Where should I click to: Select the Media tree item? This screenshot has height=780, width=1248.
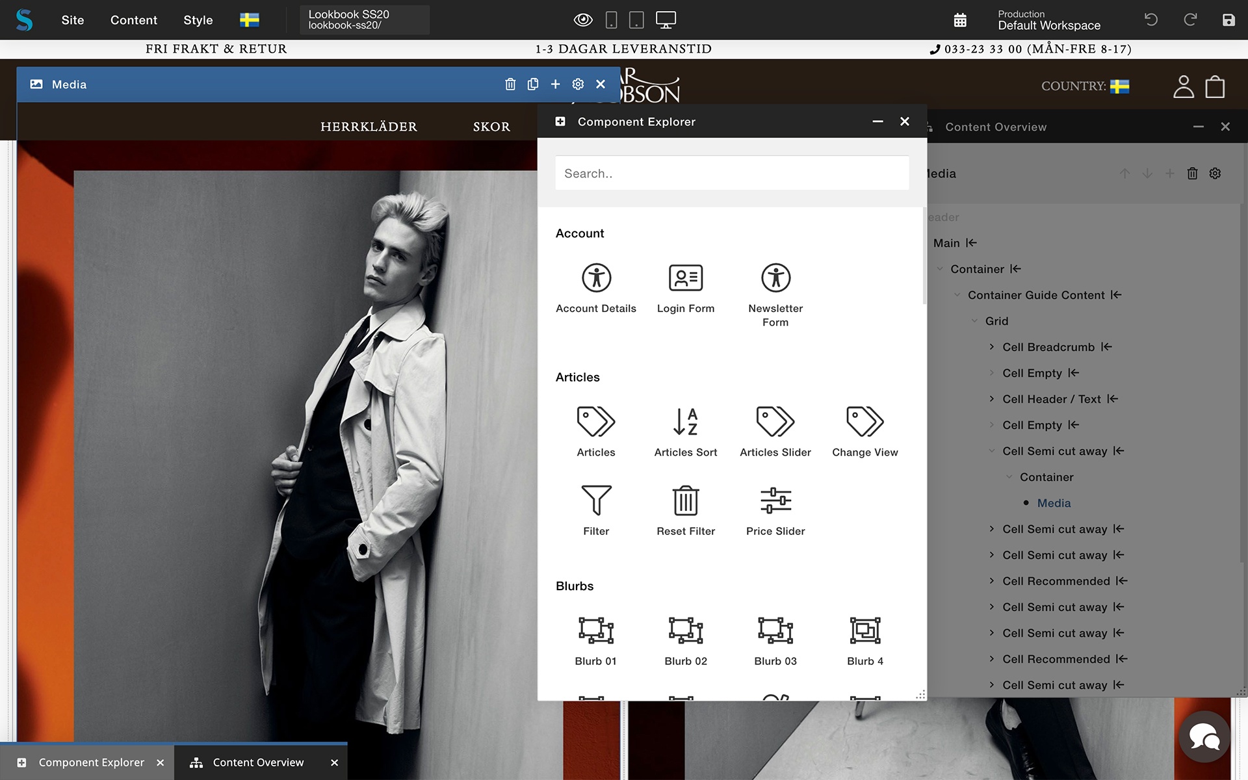pyautogui.click(x=1054, y=503)
